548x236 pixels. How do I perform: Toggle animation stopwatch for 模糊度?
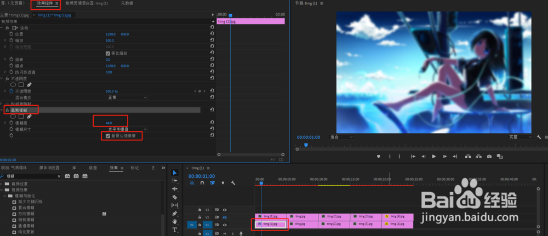tap(11, 123)
